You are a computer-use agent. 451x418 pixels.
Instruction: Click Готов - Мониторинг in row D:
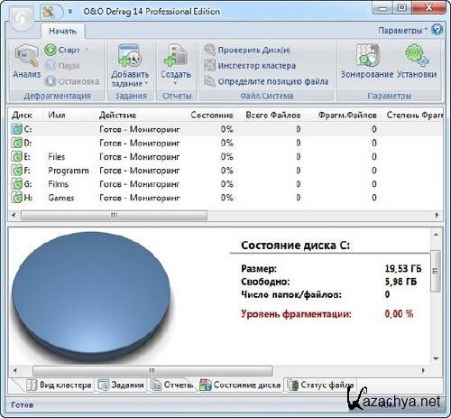[140, 143]
